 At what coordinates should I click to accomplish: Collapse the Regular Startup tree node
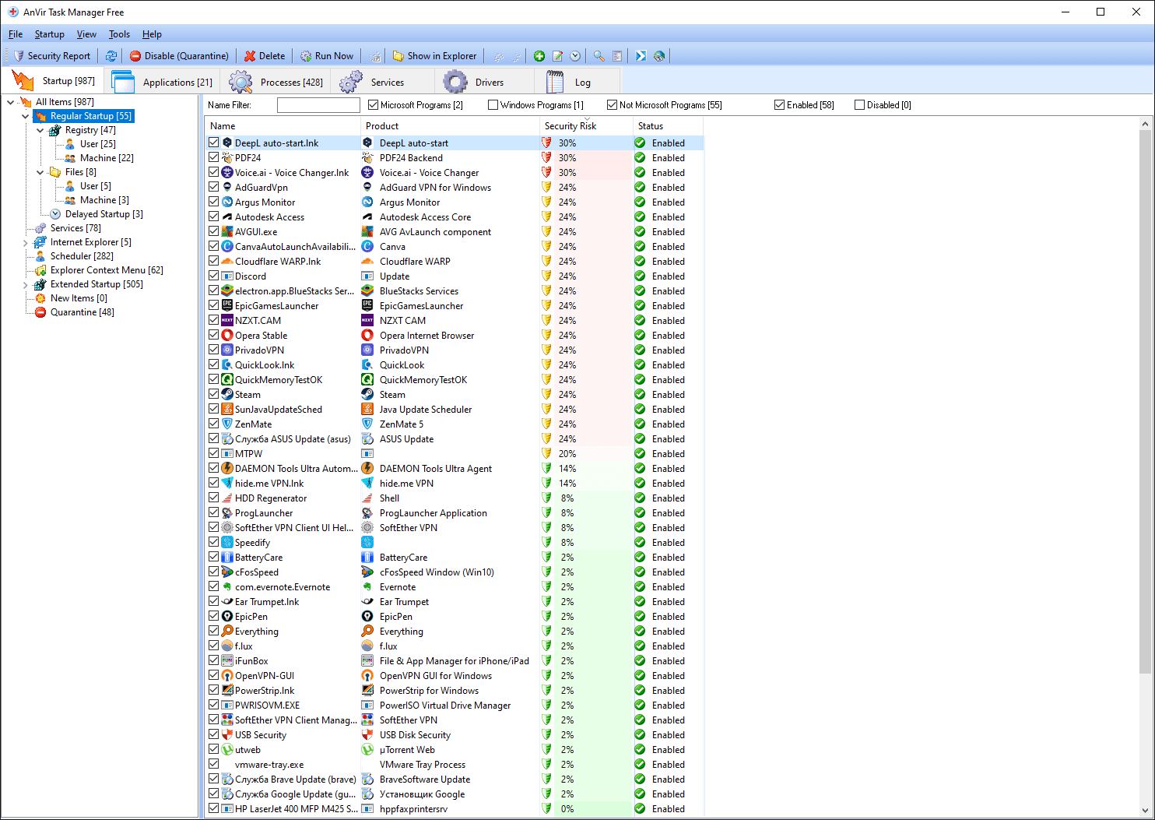[x=25, y=116]
